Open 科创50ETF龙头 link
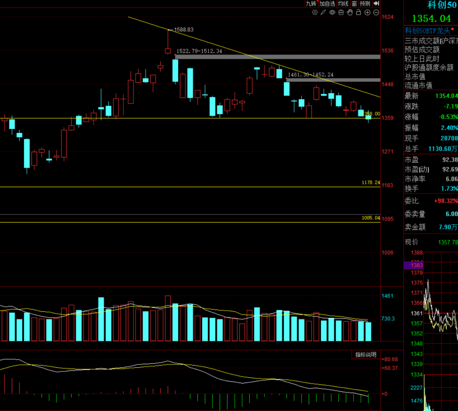The width and height of the screenshot is (458, 411). pos(427,30)
